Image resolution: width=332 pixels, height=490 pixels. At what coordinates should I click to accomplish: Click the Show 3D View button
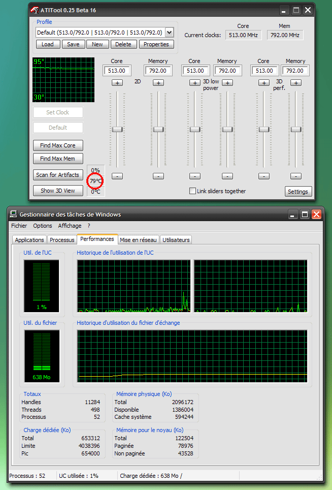[x=57, y=191]
